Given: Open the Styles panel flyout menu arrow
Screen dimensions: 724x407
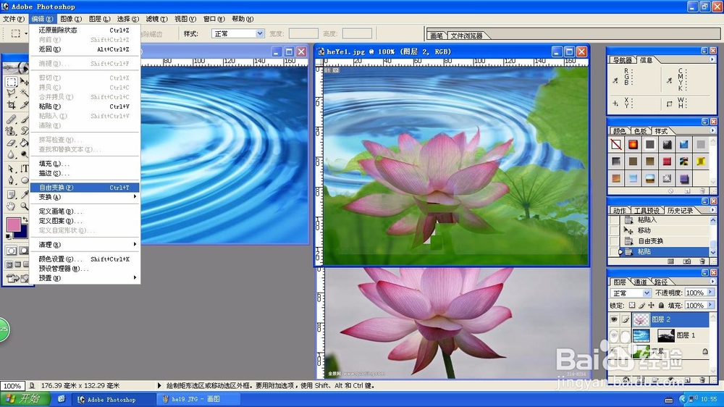Looking at the screenshot, I should (x=712, y=130).
